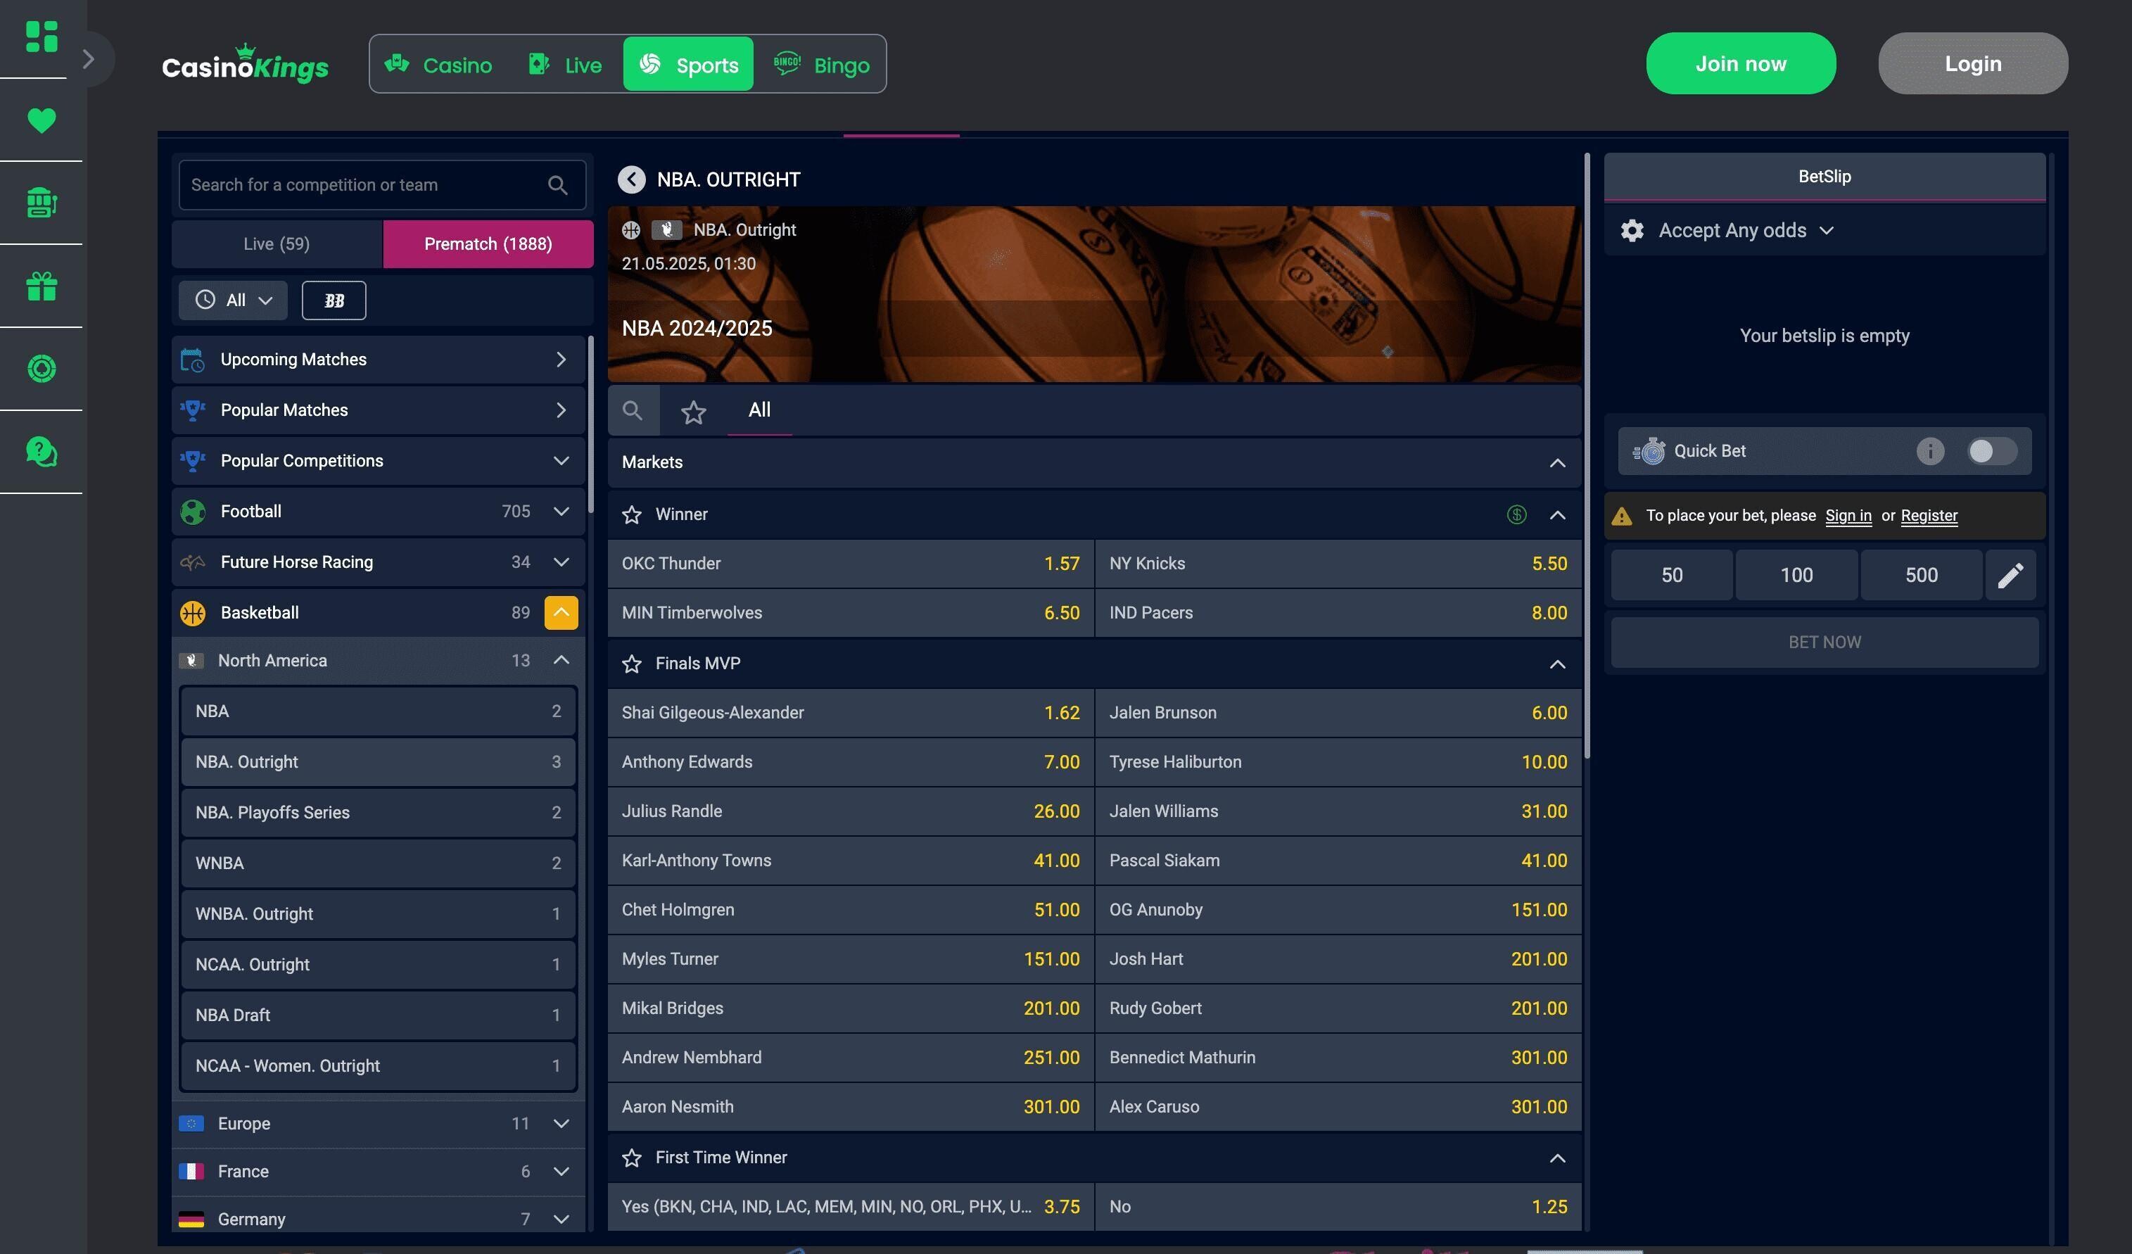The height and width of the screenshot is (1254, 2132).
Task: Star the Finals MVP market as favorite
Action: (x=631, y=664)
